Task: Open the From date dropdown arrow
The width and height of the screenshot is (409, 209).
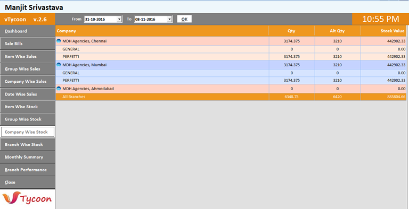Action: pos(119,19)
